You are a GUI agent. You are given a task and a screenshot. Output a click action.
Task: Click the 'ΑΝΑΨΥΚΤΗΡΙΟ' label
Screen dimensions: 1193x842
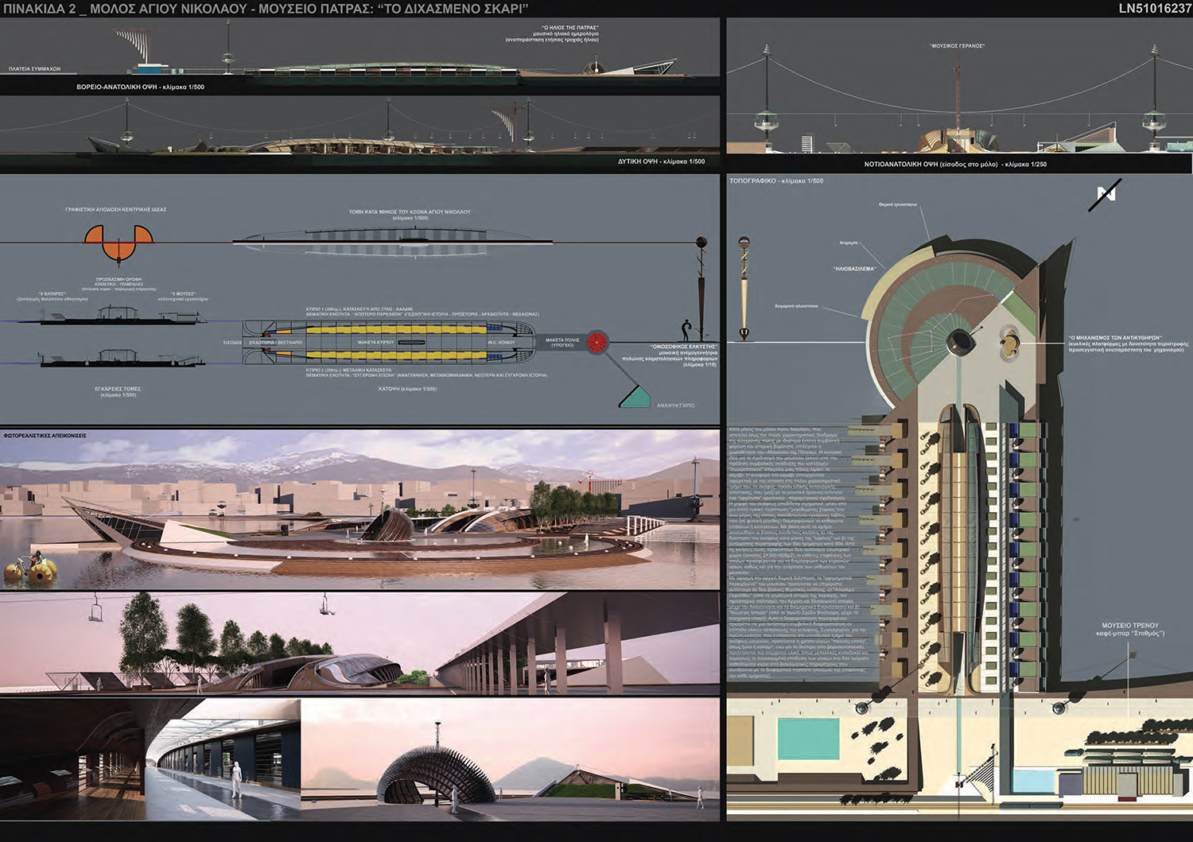click(x=675, y=405)
